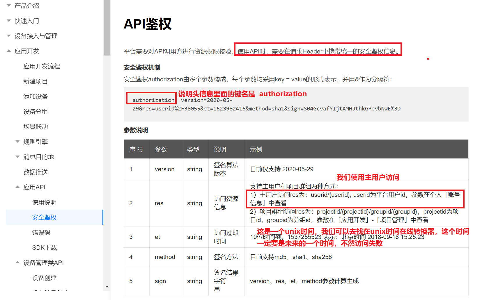Image resolution: width=489 pixels, height=300 pixels.
Task: Open the 新建项目 page
Action: click(36, 81)
